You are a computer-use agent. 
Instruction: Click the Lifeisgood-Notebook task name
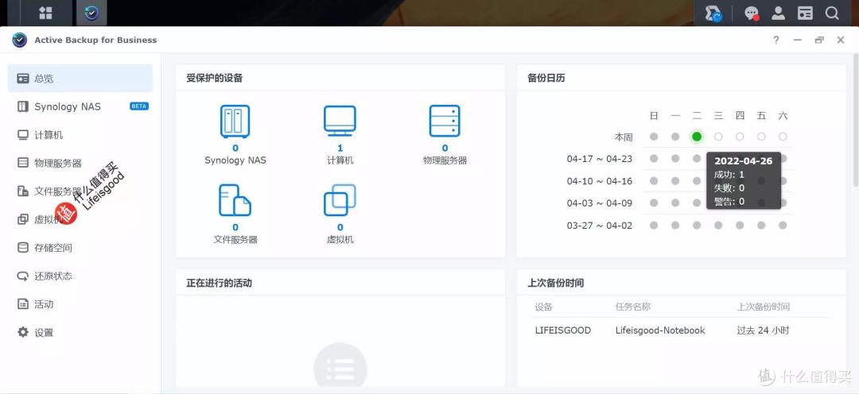(660, 330)
